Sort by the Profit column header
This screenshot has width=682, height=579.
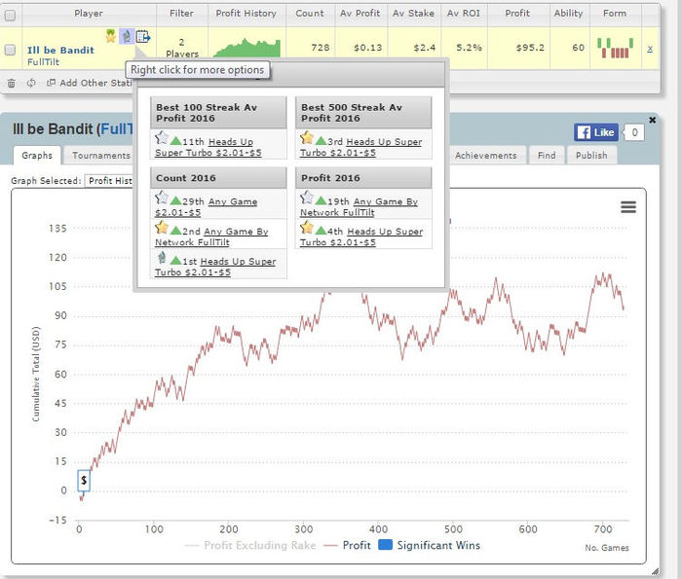coord(517,14)
